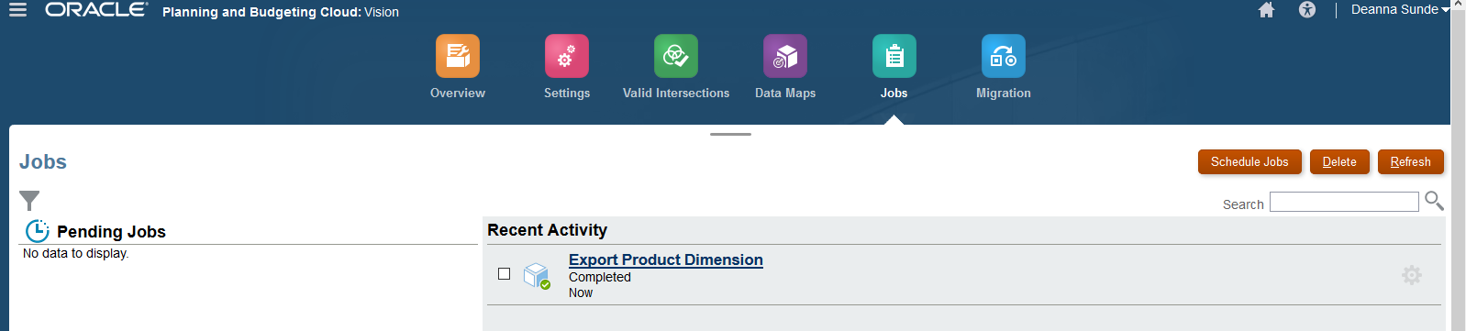The width and height of the screenshot is (1466, 331).
Task: Check the Export Product Dimension checkbox
Action: [x=504, y=273]
